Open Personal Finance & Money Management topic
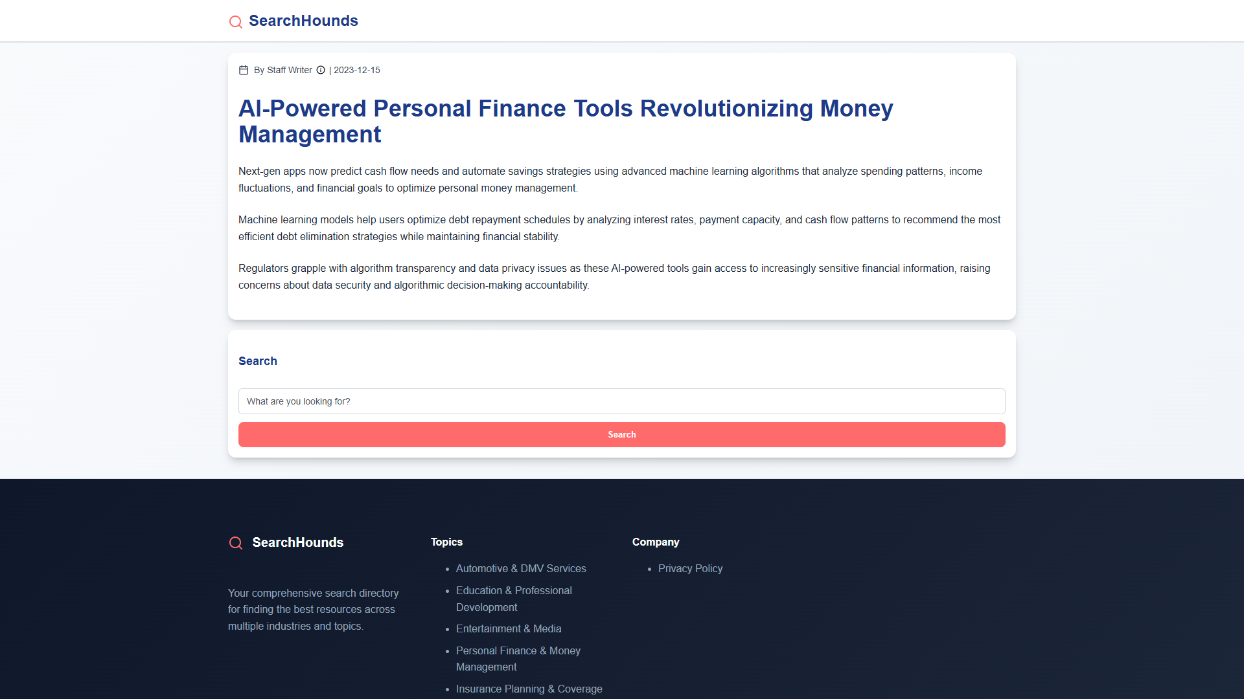1244x699 pixels. pyautogui.click(x=518, y=659)
